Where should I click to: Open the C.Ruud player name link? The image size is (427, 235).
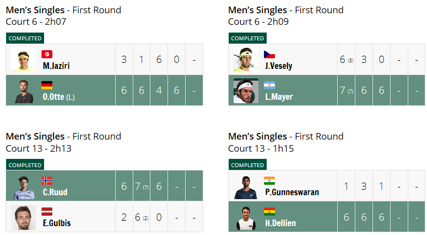click(55, 192)
